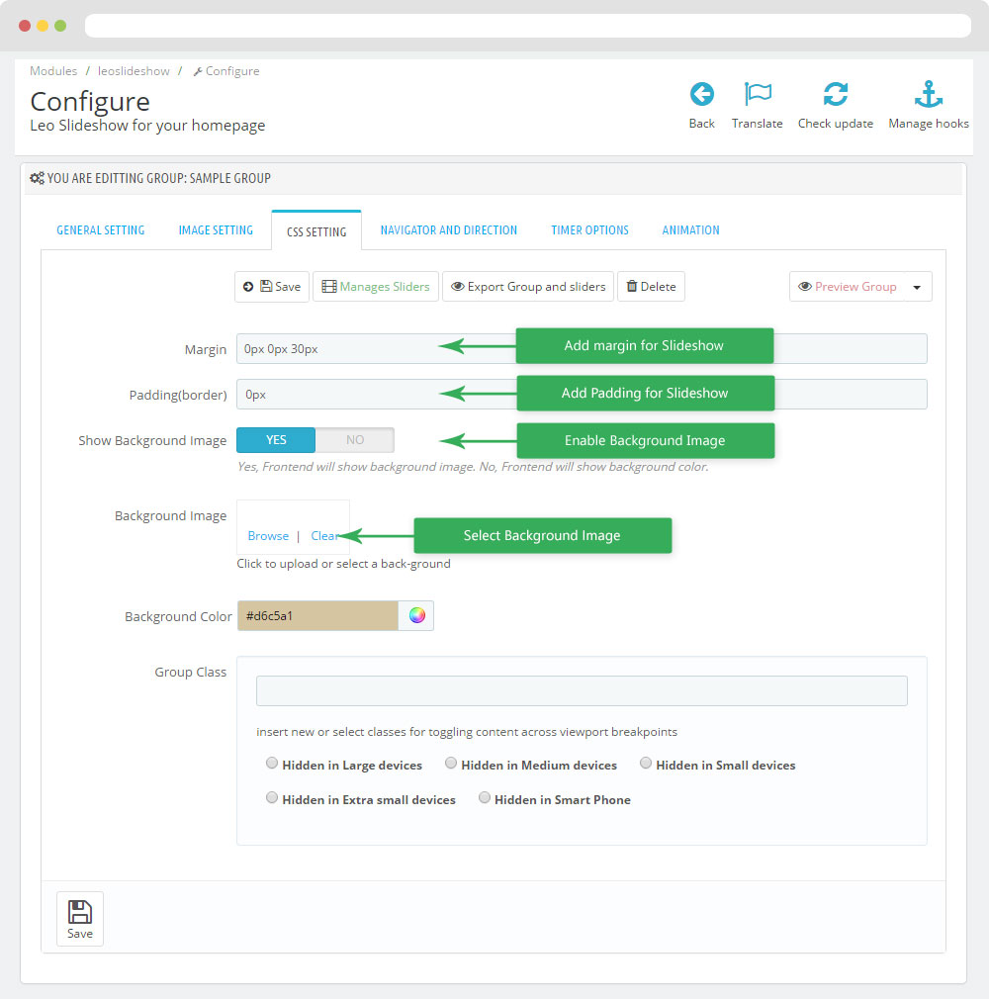Open the Animation tab
989x999 pixels.
[690, 230]
